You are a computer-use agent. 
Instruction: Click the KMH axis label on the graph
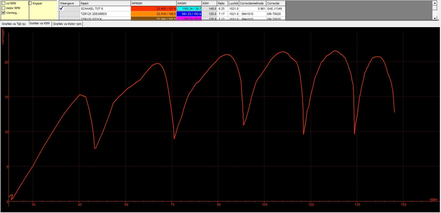pyautogui.click(x=433, y=200)
